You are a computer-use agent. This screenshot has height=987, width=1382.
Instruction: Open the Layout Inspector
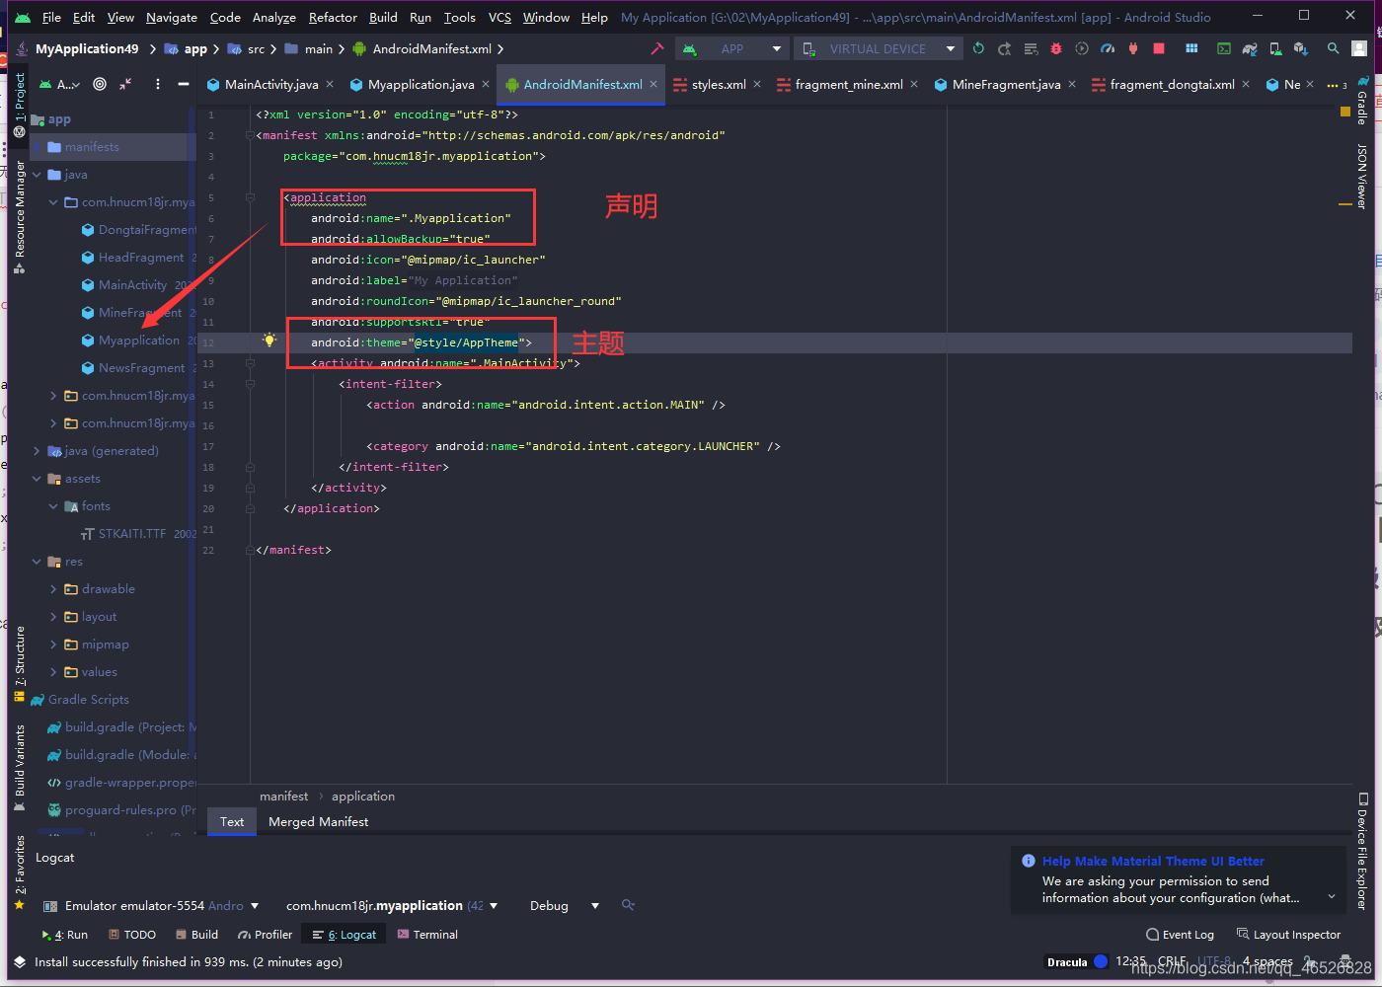coord(1288,935)
